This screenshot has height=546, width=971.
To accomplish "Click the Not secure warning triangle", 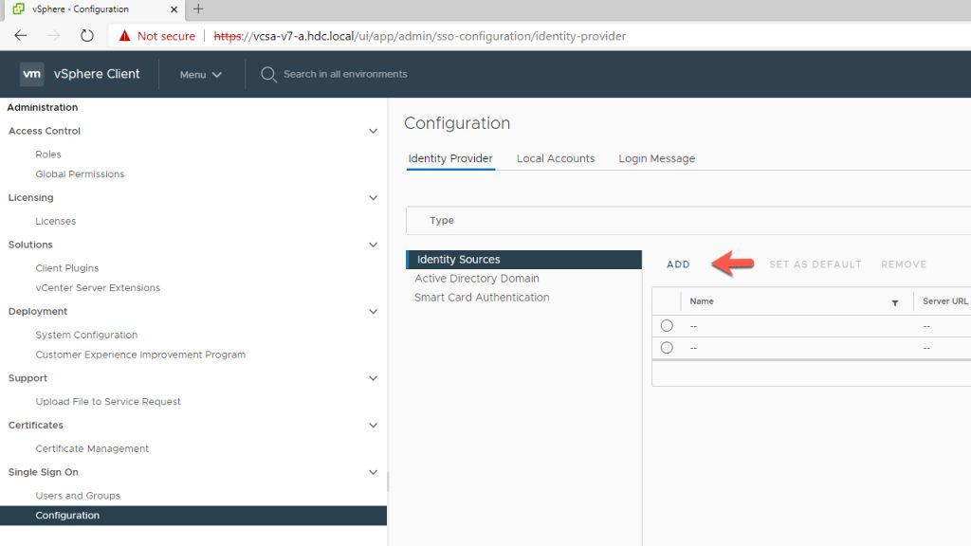I will pos(124,36).
